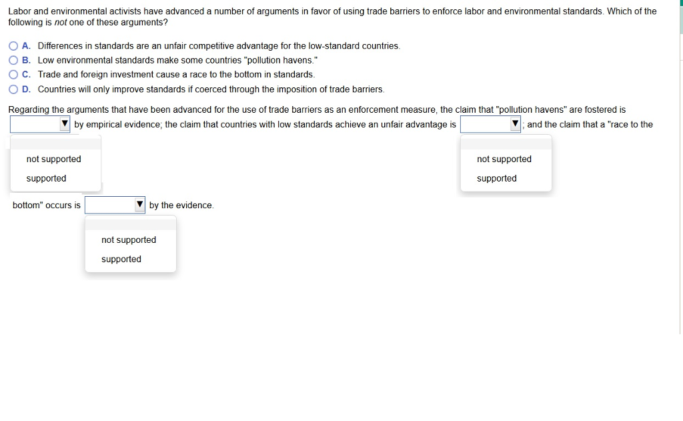Pick "not supported" in the race-to-bottom list
Viewport: 683px width, 421px height.
click(129, 240)
